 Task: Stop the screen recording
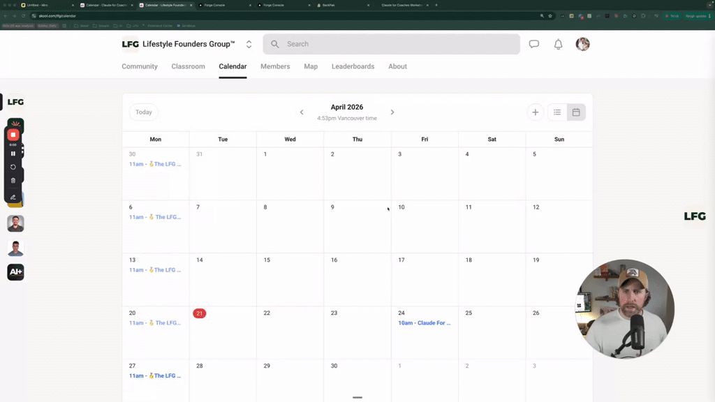coord(13,135)
